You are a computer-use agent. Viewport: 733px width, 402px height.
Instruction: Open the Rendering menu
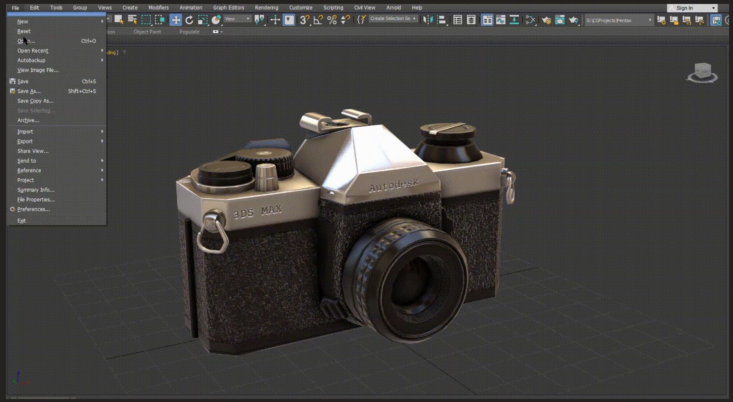[267, 8]
